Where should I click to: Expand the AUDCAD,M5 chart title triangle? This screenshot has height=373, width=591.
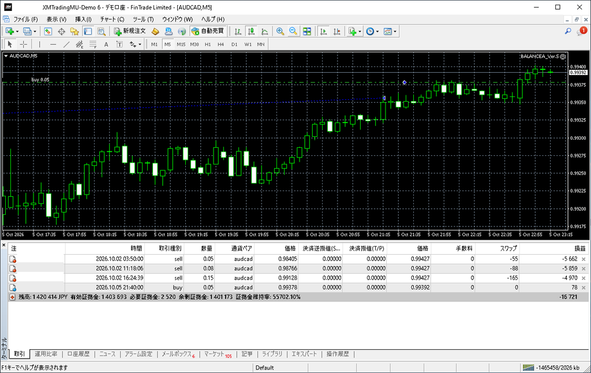6,56
